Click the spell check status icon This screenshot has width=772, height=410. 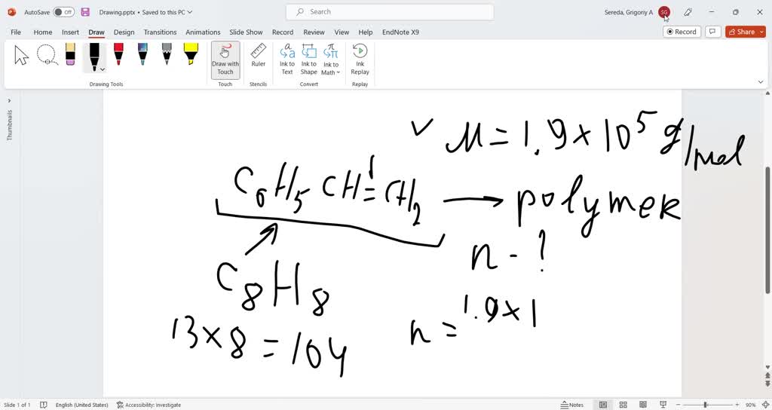click(x=43, y=405)
